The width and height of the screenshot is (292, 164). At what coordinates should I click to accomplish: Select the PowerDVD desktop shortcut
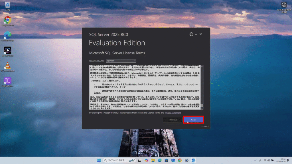click(x=7, y=52)
